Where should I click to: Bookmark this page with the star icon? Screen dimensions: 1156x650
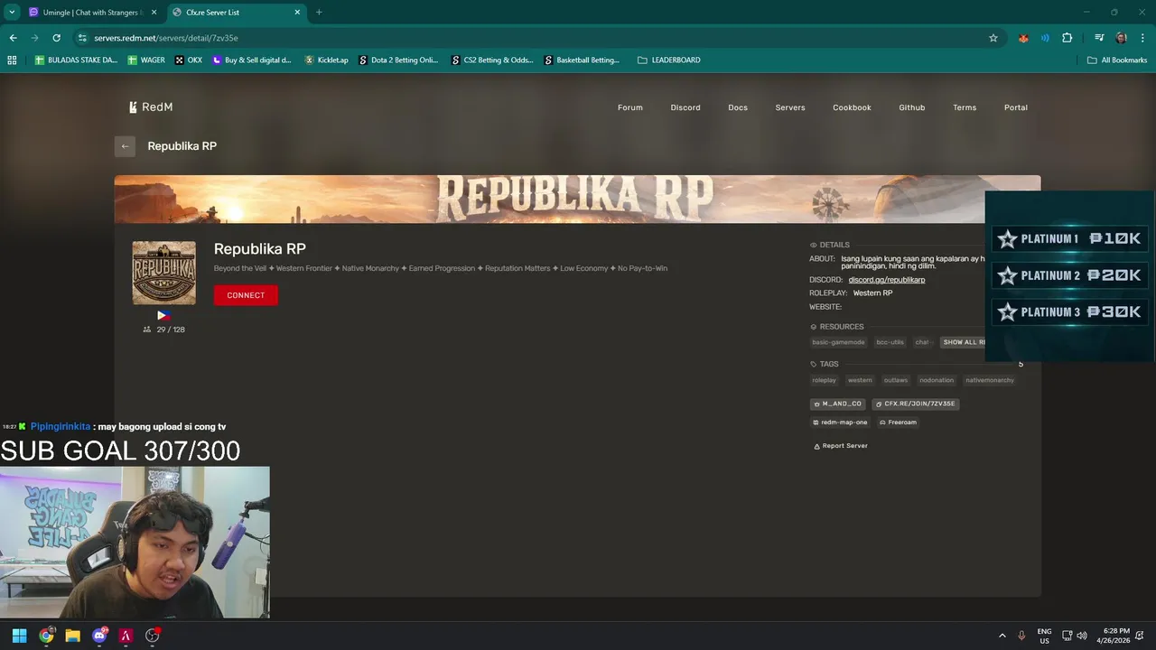pos(993,38)
